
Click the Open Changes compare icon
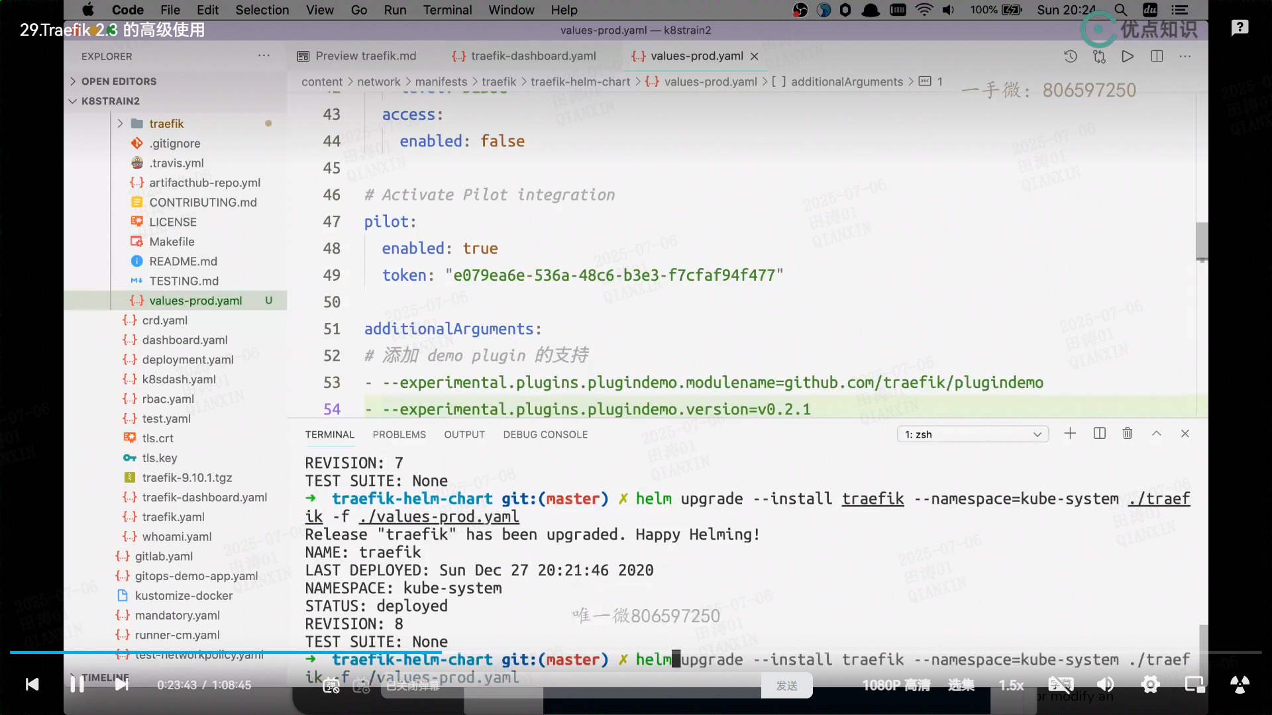pos(1099,56)
